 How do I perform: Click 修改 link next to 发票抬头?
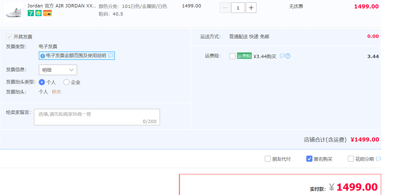tap(56, 92)
